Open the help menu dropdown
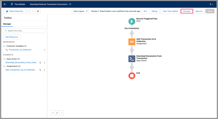The image size is (218, 119). 211,4
